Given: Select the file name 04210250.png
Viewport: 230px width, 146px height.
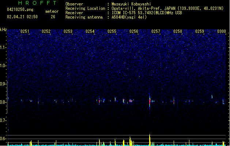Looking at the screenshot, I should click(x=20, y=9).
